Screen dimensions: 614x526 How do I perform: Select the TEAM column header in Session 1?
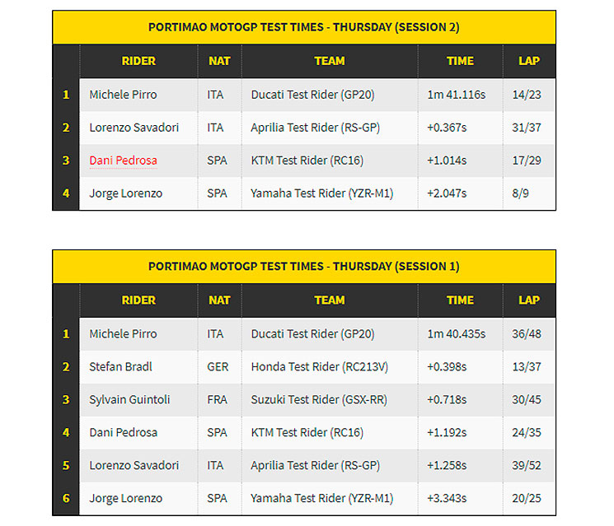click(330, 300)
